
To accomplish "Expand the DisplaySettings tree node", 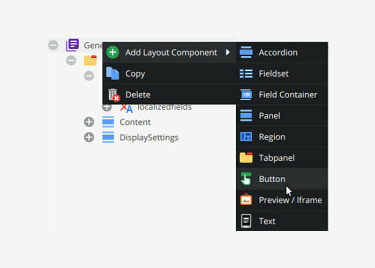I will [x=89, y=137].
